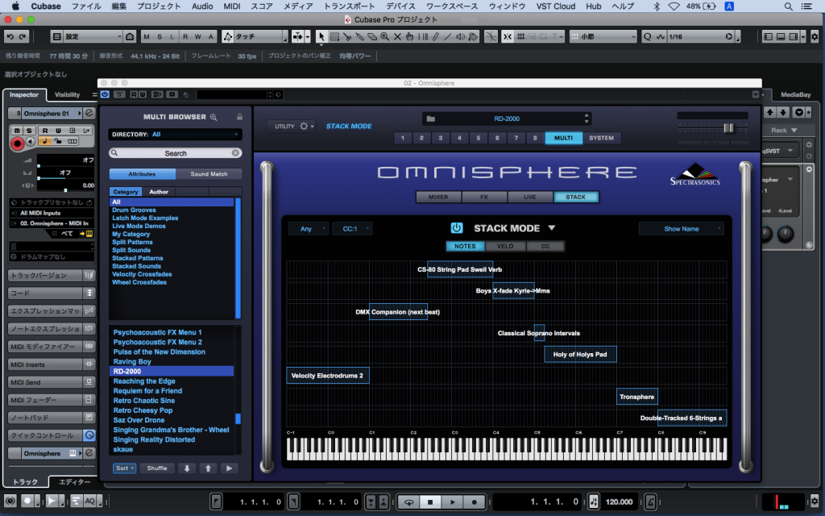Open the Multi Browser zoom magnifier

[x=214, y=117]
